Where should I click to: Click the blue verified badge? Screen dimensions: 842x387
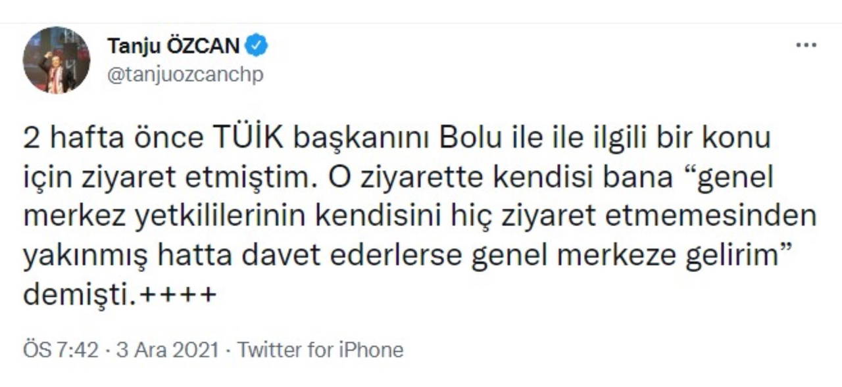pos(257,47)
